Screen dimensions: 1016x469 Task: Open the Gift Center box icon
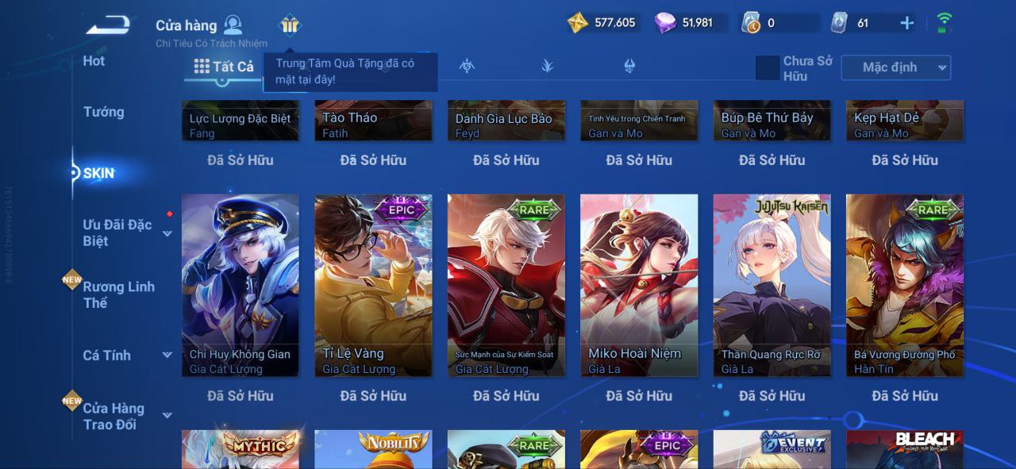[290, 25]
